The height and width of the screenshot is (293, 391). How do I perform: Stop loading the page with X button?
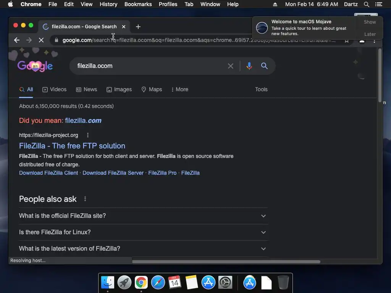[41, 40]
